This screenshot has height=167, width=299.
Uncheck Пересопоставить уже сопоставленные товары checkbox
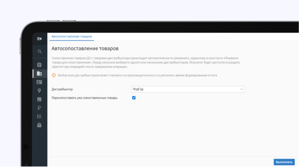134,98
